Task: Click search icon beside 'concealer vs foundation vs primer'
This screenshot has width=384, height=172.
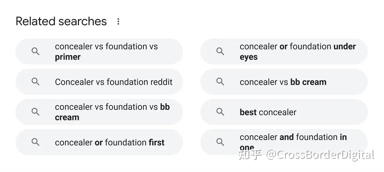Action: pyautogui.click(x=35, y=51)
